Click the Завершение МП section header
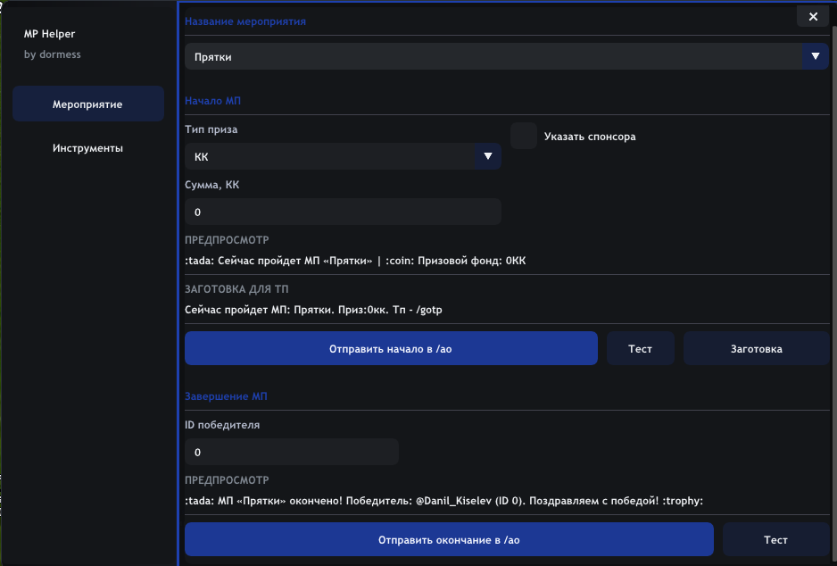This screenshot has width=837, height=566. [226, 396]
